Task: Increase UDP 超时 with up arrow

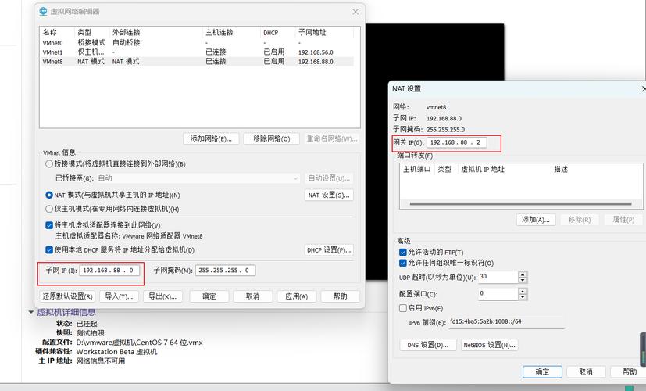Action: (x=523, y=274)
